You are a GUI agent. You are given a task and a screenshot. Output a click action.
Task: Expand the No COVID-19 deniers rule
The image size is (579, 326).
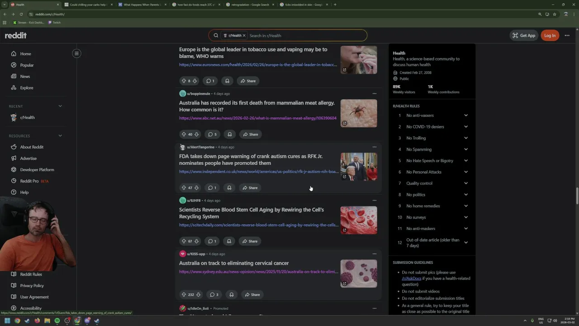coord(466,127)
